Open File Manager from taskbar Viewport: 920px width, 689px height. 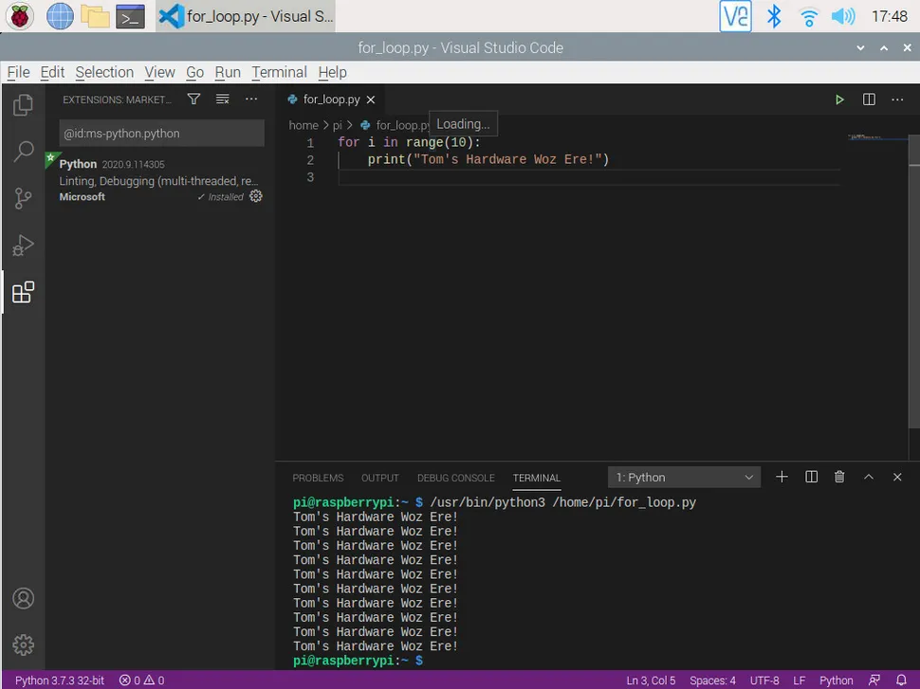(95, 16)
